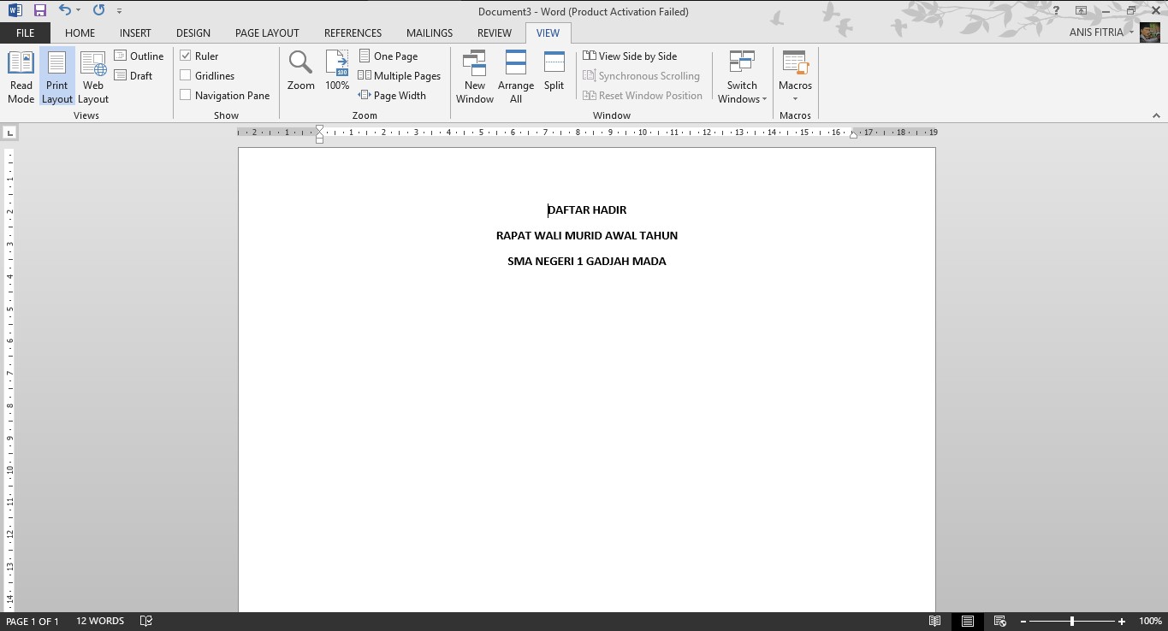Screen dimensions: 1168x631
Task: Save document from Quick Access Toolbar
Action: 40,11
